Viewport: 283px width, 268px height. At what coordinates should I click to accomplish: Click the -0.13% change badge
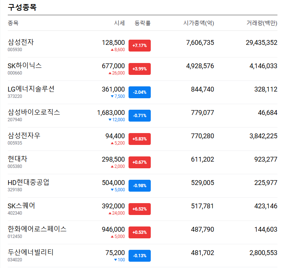[x=140, y=256]
